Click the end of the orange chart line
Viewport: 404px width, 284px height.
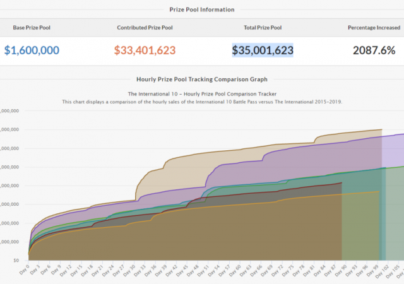click(x=378, y=192)
